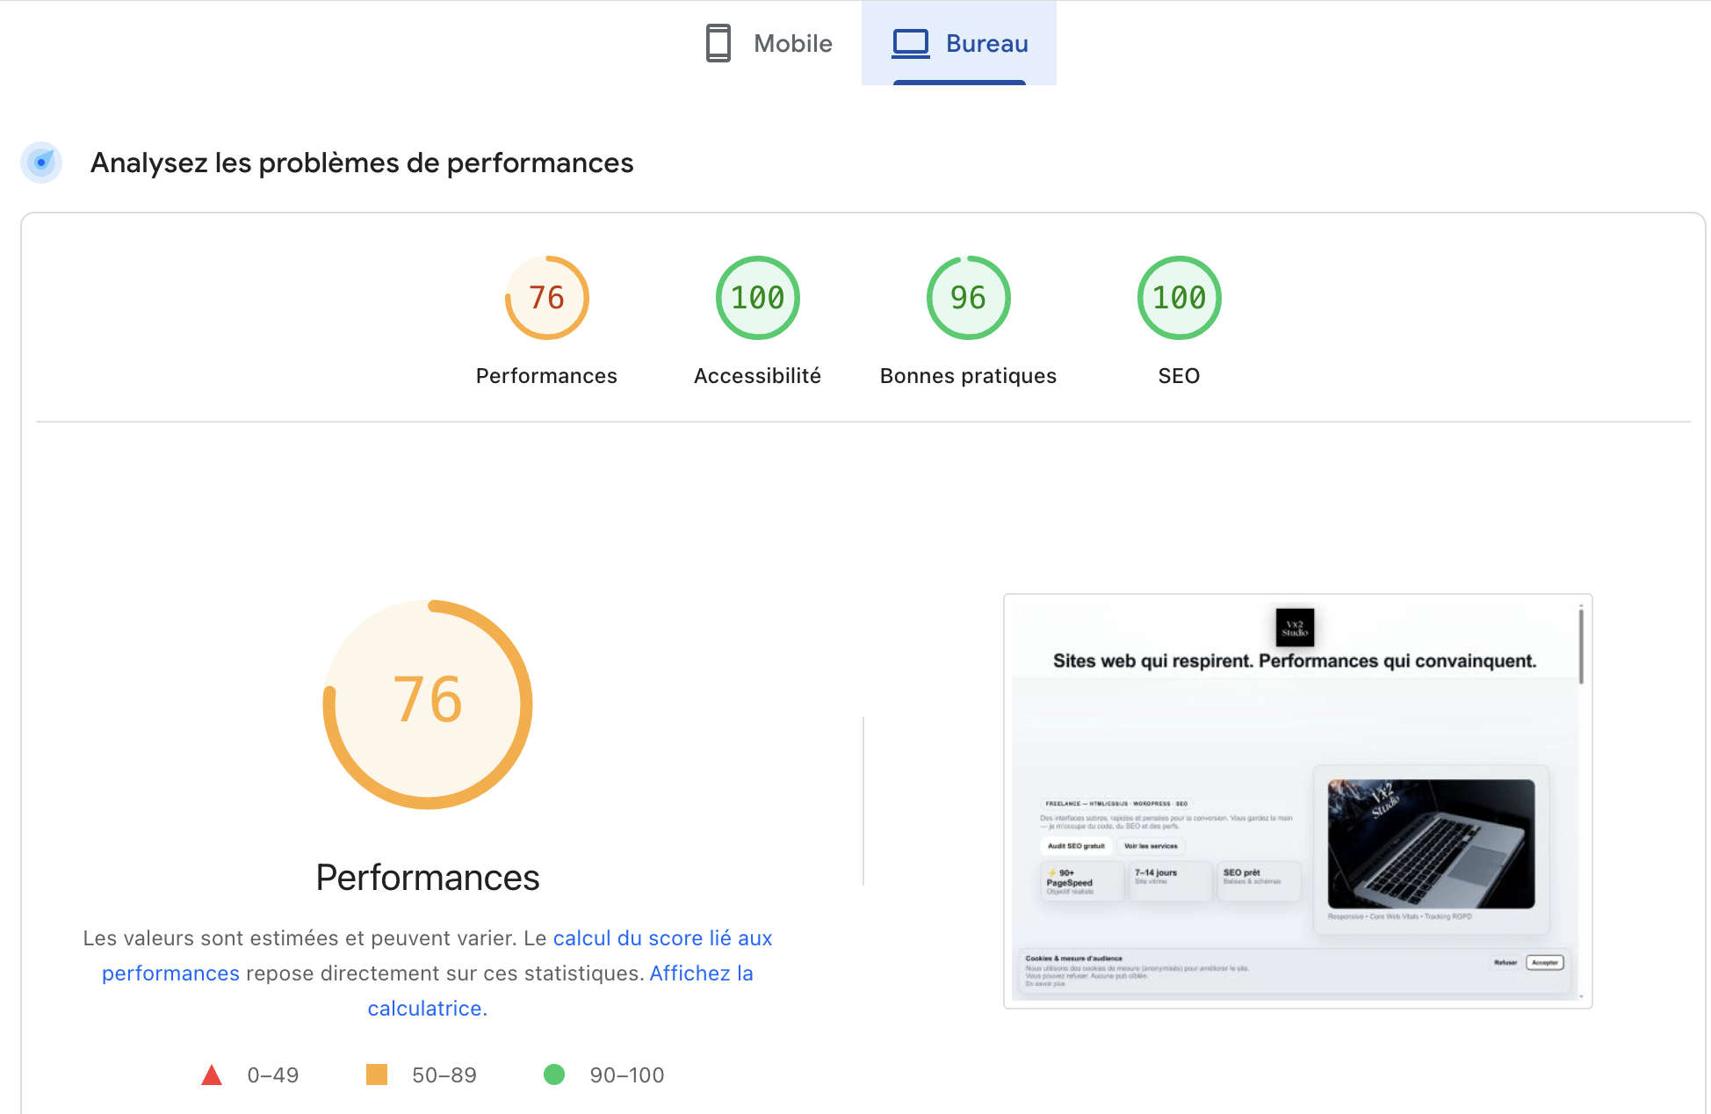
Task: Open calcul du score lié aux performances link
Action: 662,938
